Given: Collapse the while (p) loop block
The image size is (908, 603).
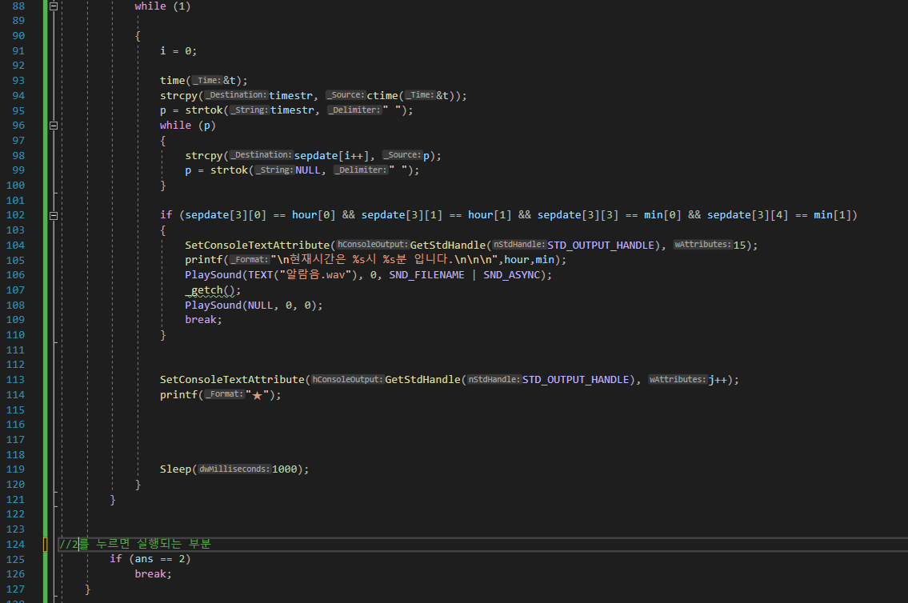Looking at the screenshot, I should (x=54, y=126).
